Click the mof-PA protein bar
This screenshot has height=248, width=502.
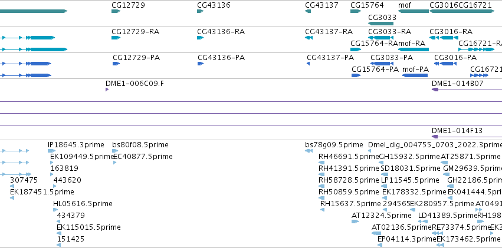[415, 75]
